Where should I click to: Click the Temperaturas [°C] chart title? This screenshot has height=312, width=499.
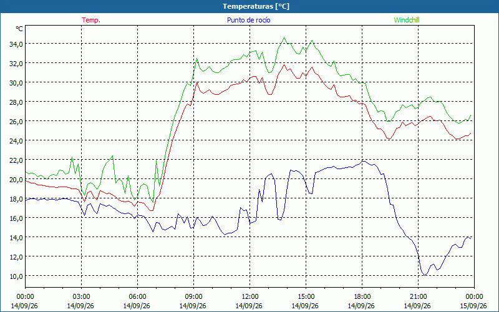pyautogui.click(x=256, y=6)
